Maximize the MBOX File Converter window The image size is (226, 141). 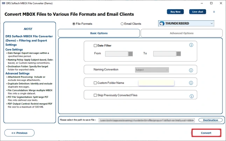(211, 3)
